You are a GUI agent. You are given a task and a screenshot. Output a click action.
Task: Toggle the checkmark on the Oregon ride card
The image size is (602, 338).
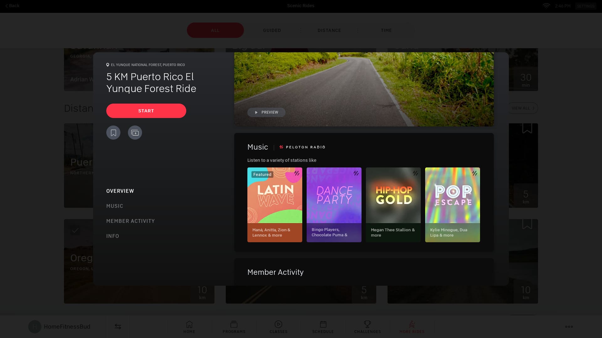point(75,231)
